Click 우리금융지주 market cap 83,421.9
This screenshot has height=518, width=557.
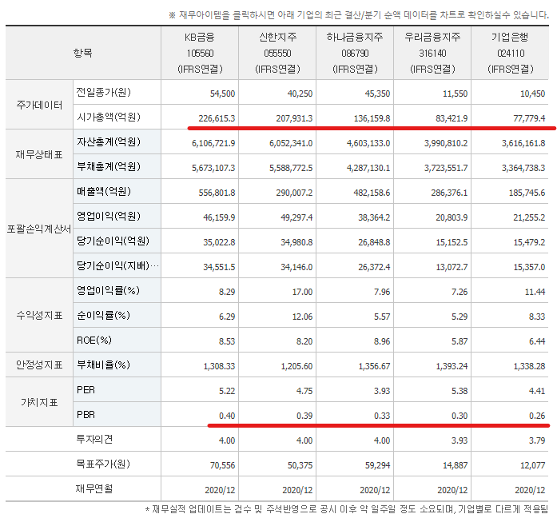tap(452, 118)
